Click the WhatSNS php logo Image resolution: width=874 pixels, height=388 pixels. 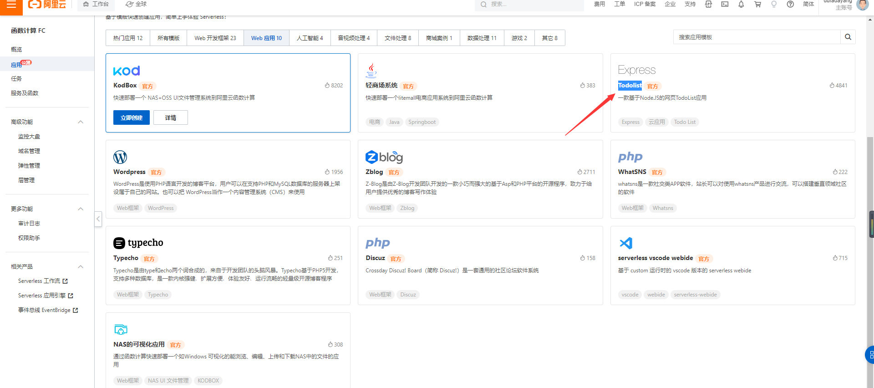click(630, 157)
